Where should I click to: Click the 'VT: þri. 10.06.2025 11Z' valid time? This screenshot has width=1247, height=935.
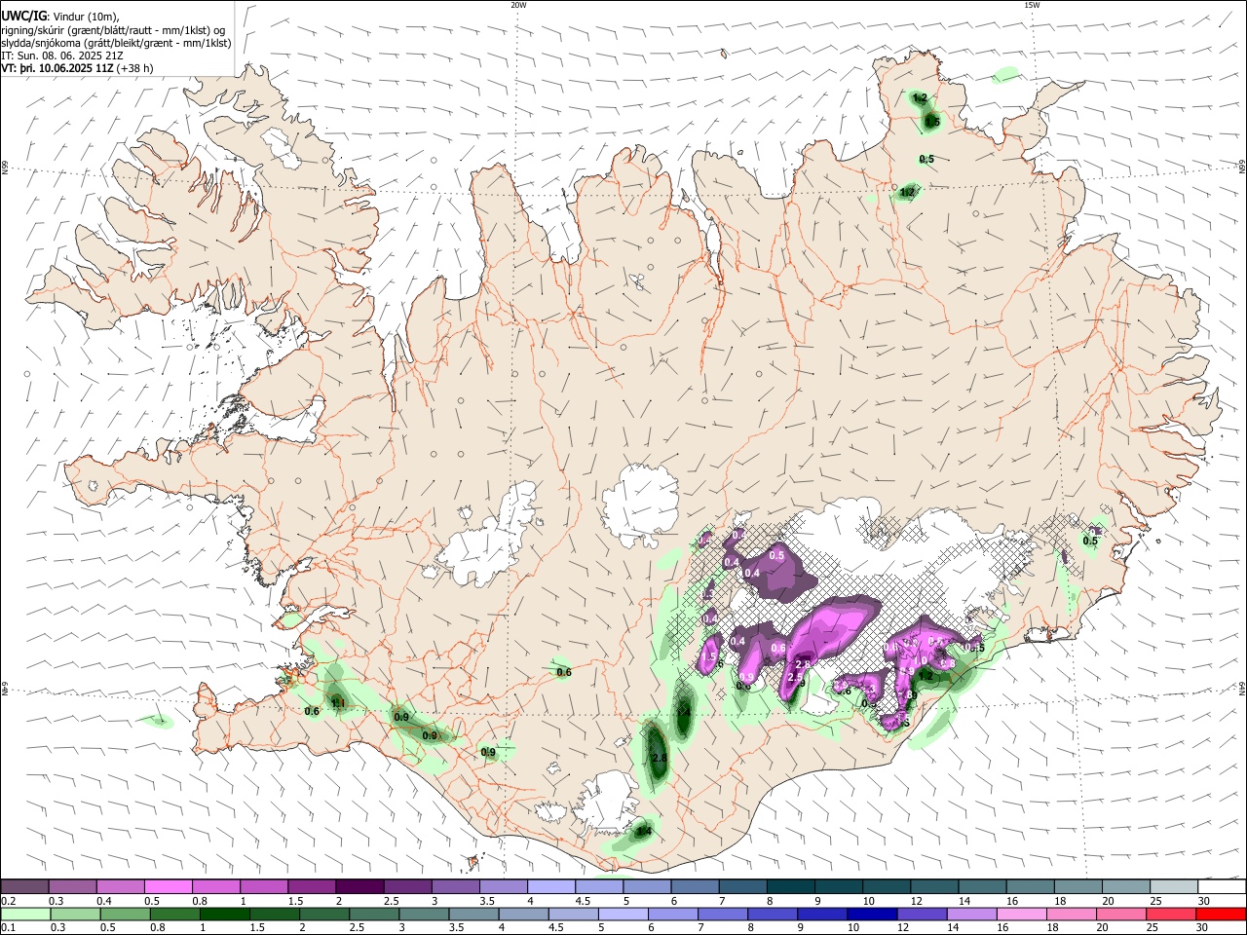pyautogui.click(x=57, y=68)
